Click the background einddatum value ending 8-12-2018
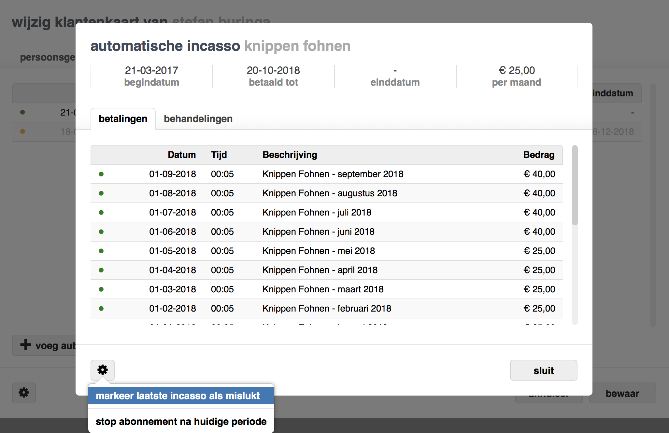Viewport: 669px width, 433px height. 613,132
